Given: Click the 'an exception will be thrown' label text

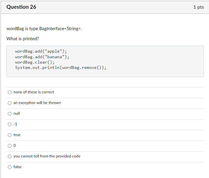Looking at the screenshot, I should coord(37,103).
